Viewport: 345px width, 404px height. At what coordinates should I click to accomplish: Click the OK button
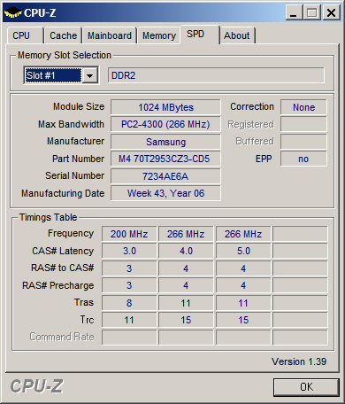click(x=306, y=387)
